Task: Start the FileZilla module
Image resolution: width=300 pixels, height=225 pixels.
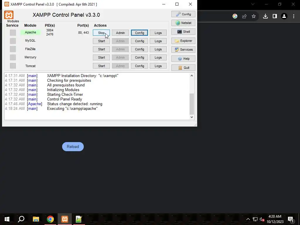Action: pyautogui.click(x=101, y=49)
